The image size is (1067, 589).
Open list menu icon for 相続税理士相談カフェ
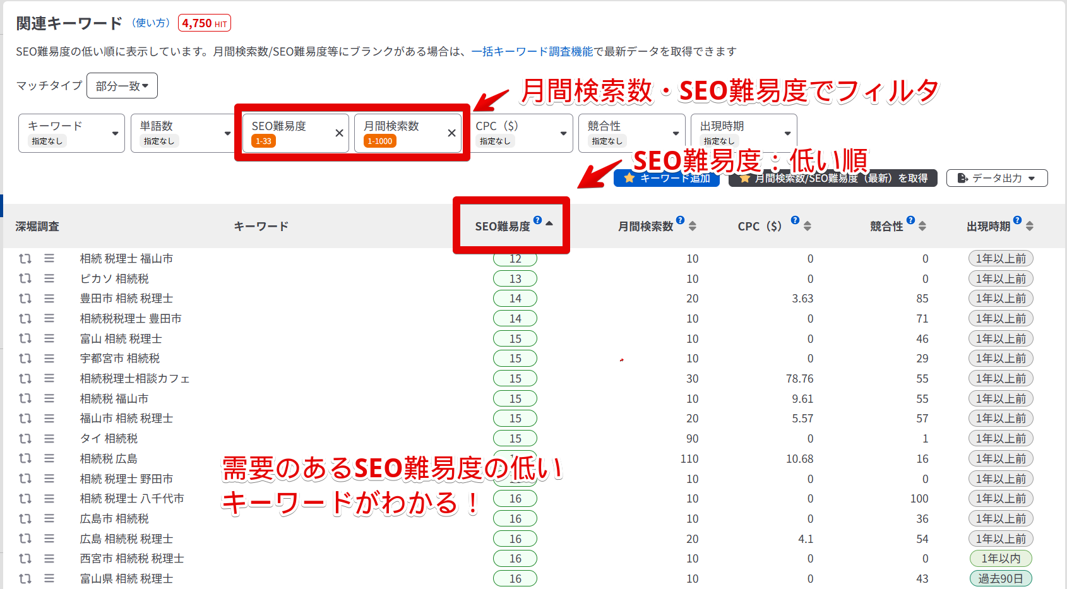tap(49, 378)
